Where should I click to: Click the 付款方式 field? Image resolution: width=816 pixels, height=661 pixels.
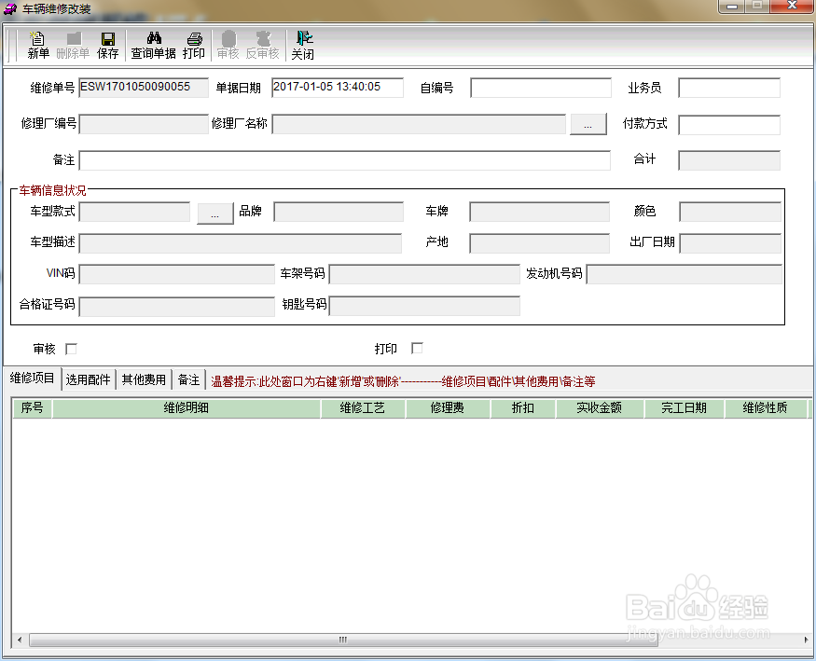pyautogui.click(x=729, y=125)
